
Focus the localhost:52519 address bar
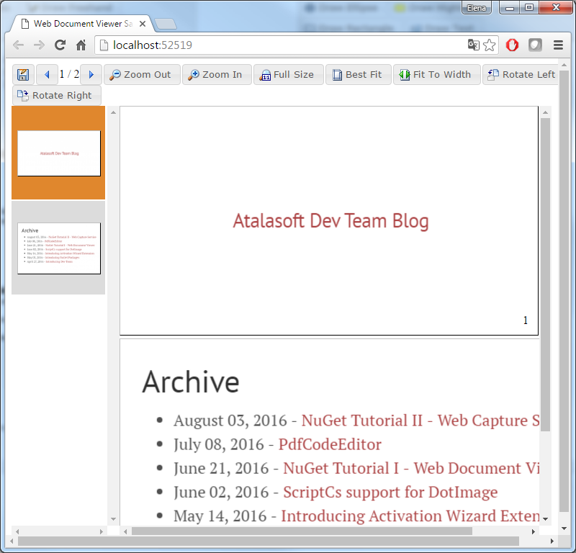point(279,45)
